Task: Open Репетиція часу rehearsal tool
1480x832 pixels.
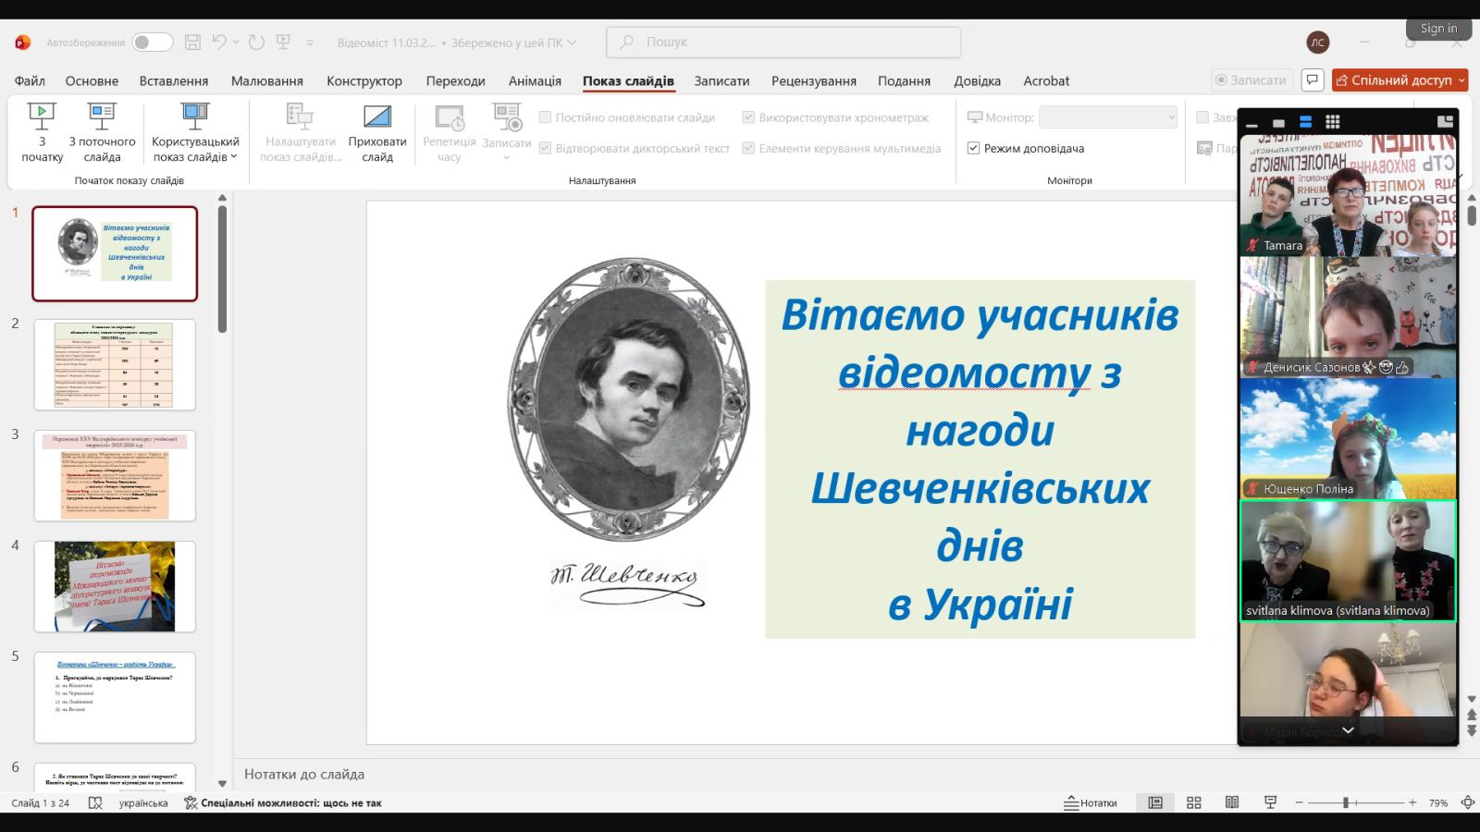Action: click(x=449, y=134)
